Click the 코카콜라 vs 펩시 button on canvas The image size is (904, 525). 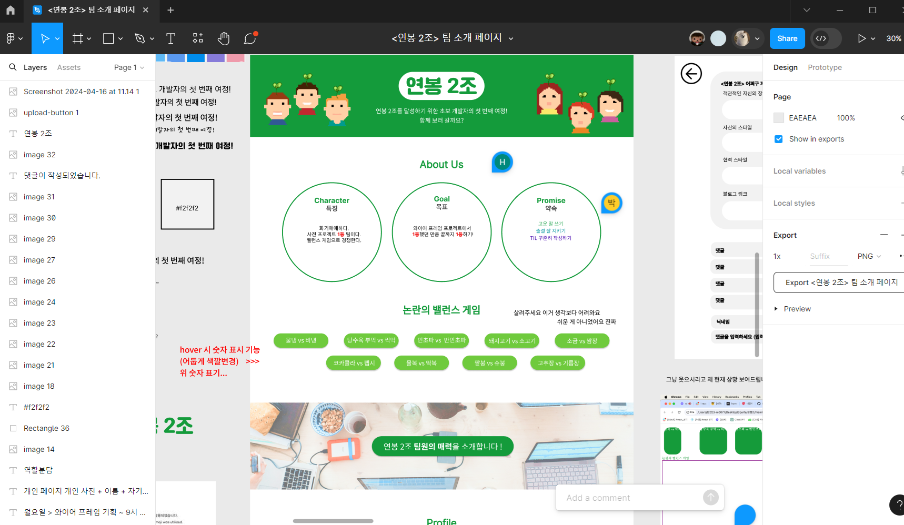point(354,363)
